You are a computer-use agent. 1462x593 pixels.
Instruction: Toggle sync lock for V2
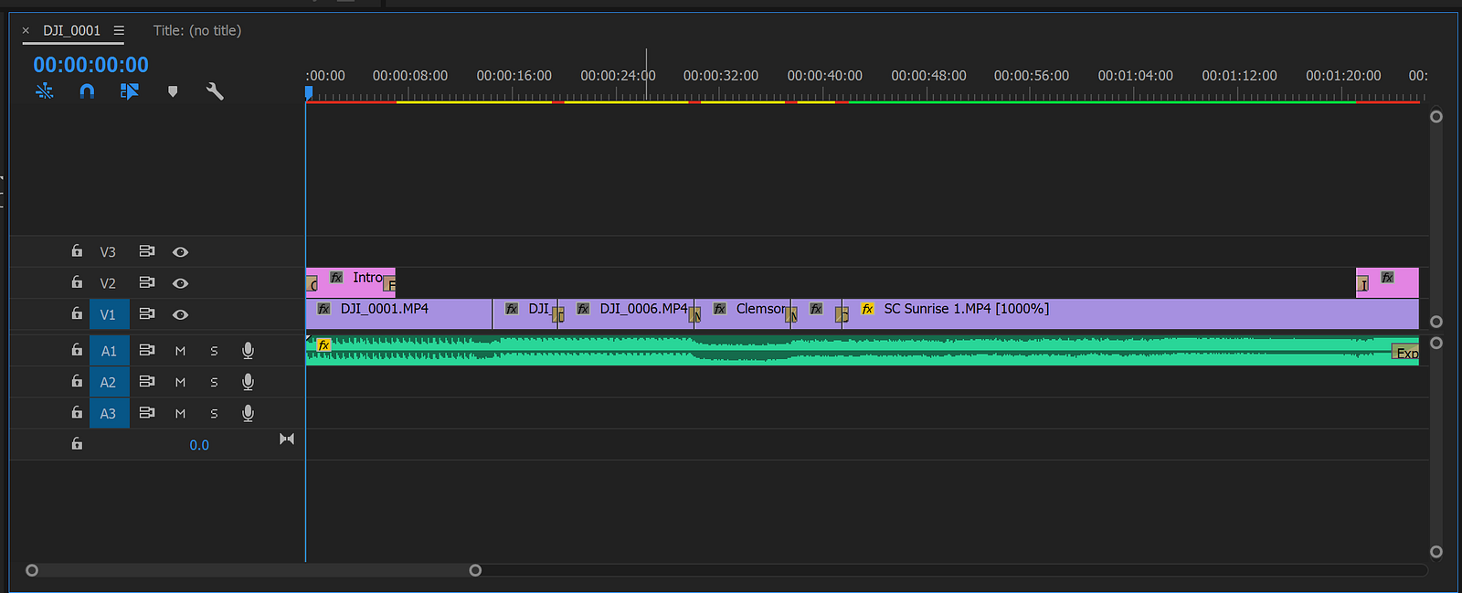click(x=146, y=282)
